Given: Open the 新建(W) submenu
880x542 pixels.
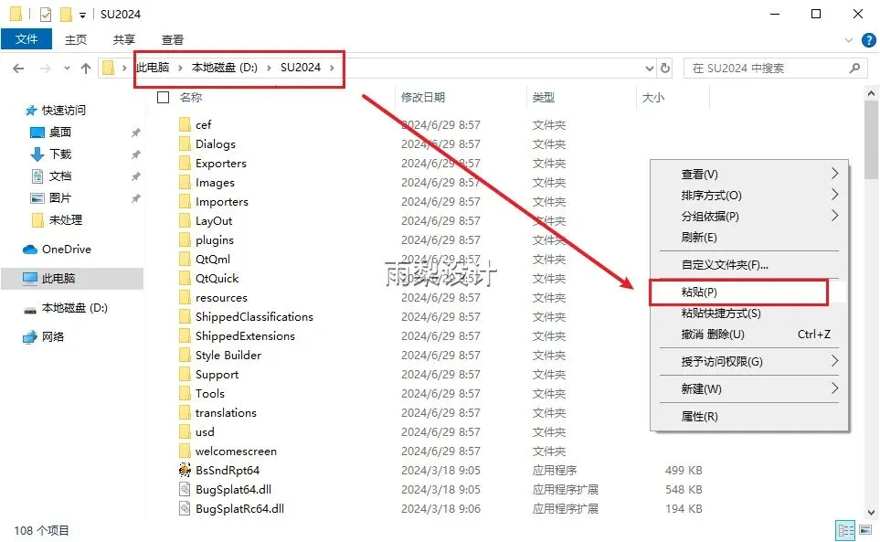Looking at the screenshot, I should (749, 389).
